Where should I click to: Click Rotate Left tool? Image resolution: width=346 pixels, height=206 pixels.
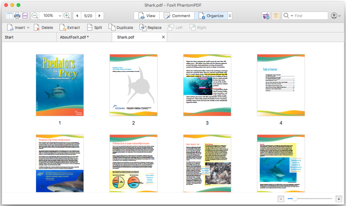[x=175, y=28]
